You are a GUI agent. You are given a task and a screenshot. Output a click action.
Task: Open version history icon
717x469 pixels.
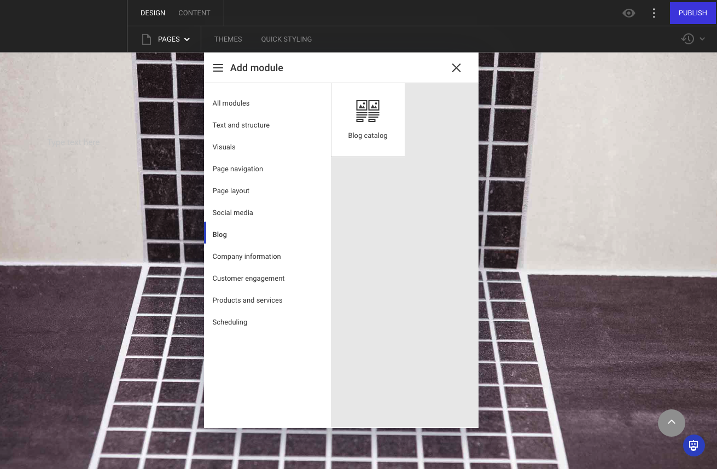[x=687, y=39]
